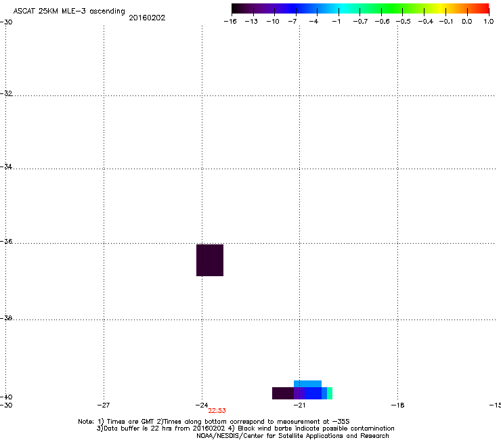The width and height of the screenshot is (501, 440).
Task: Click the -13 color bar label
Action: (251, 22)
